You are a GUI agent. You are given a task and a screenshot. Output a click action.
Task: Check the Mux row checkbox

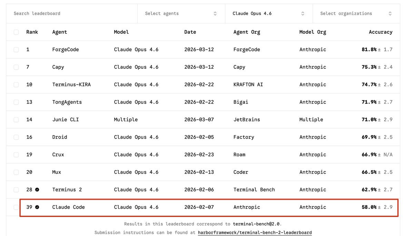coord(16,172)
